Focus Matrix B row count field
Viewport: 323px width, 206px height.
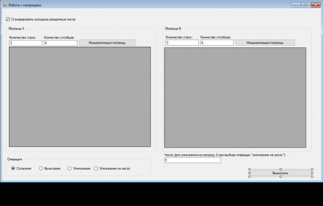(182, 43)
